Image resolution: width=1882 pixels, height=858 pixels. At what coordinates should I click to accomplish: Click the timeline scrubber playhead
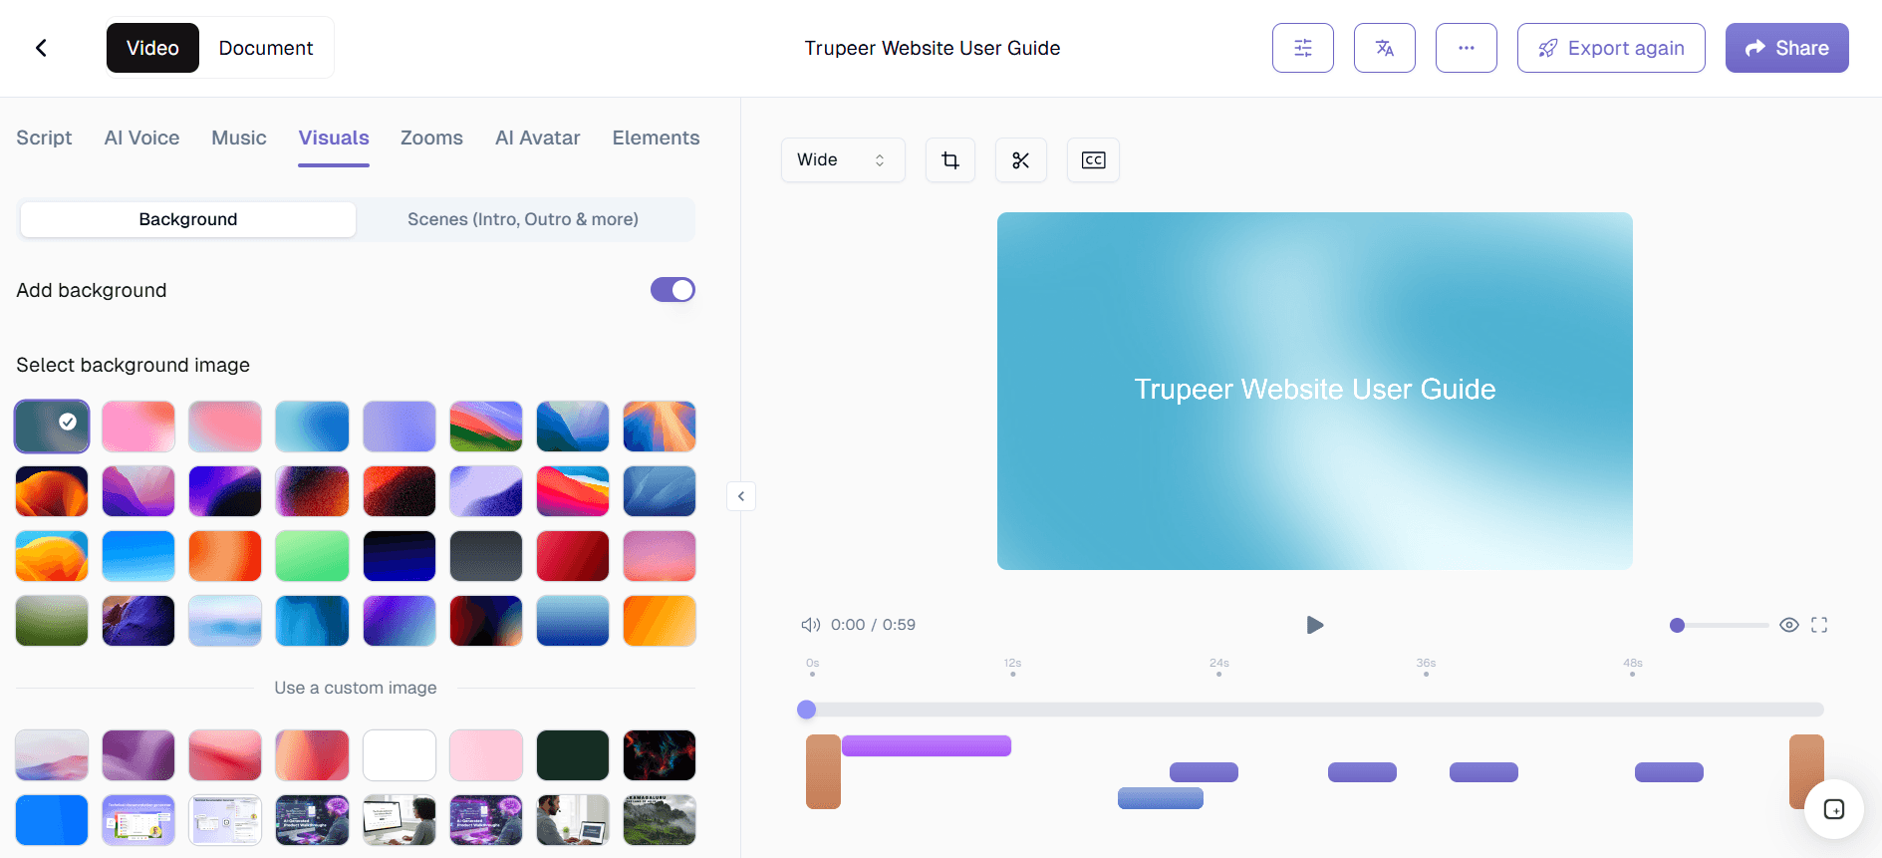click(807, 710)
